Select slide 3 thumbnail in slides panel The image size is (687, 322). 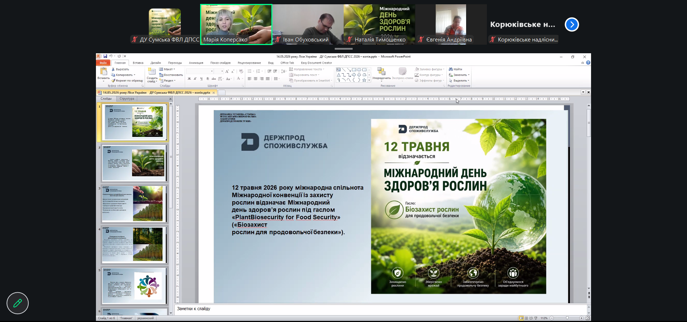tap(134, 204)
